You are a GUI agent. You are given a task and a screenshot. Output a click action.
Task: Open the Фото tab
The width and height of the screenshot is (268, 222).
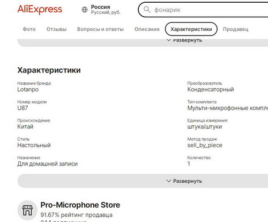[29, 29]
